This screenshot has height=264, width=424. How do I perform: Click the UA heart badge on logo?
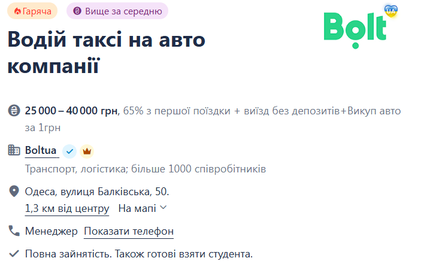[391, 11]
